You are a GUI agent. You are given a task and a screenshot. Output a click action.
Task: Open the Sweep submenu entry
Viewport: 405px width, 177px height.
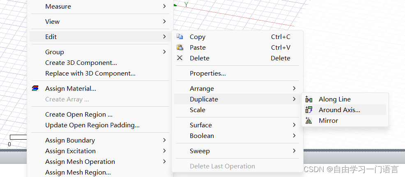[237, 151]
